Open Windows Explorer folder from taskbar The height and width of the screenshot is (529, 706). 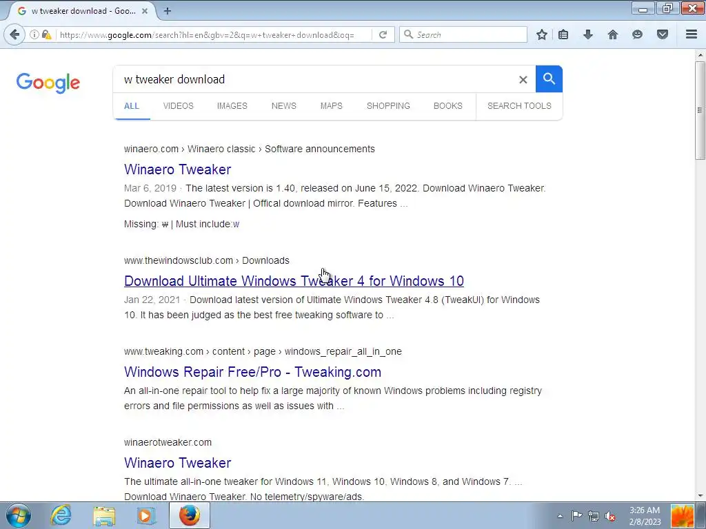click(x=104, y=515)
